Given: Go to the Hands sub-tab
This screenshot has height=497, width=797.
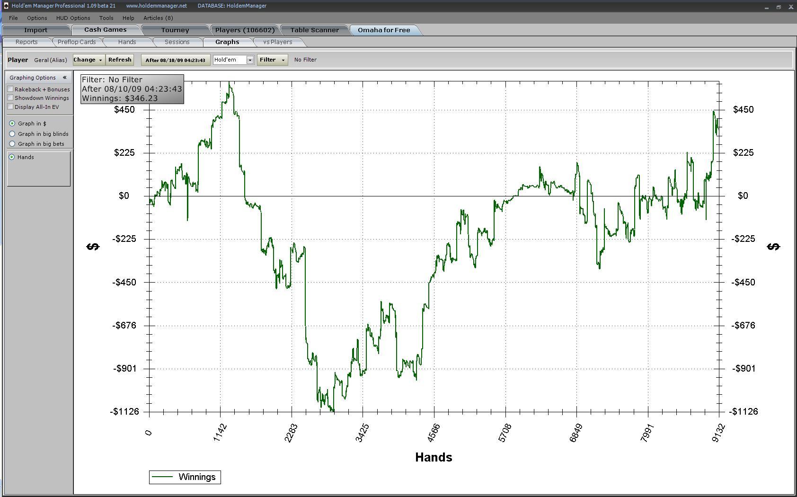Looking at the screenshot, I should (x=127, y=42).
